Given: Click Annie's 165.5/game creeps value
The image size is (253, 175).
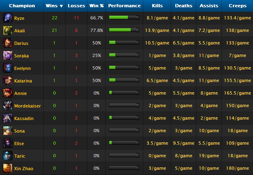Looking at the screenshot, I should click(x=238, y=93).
